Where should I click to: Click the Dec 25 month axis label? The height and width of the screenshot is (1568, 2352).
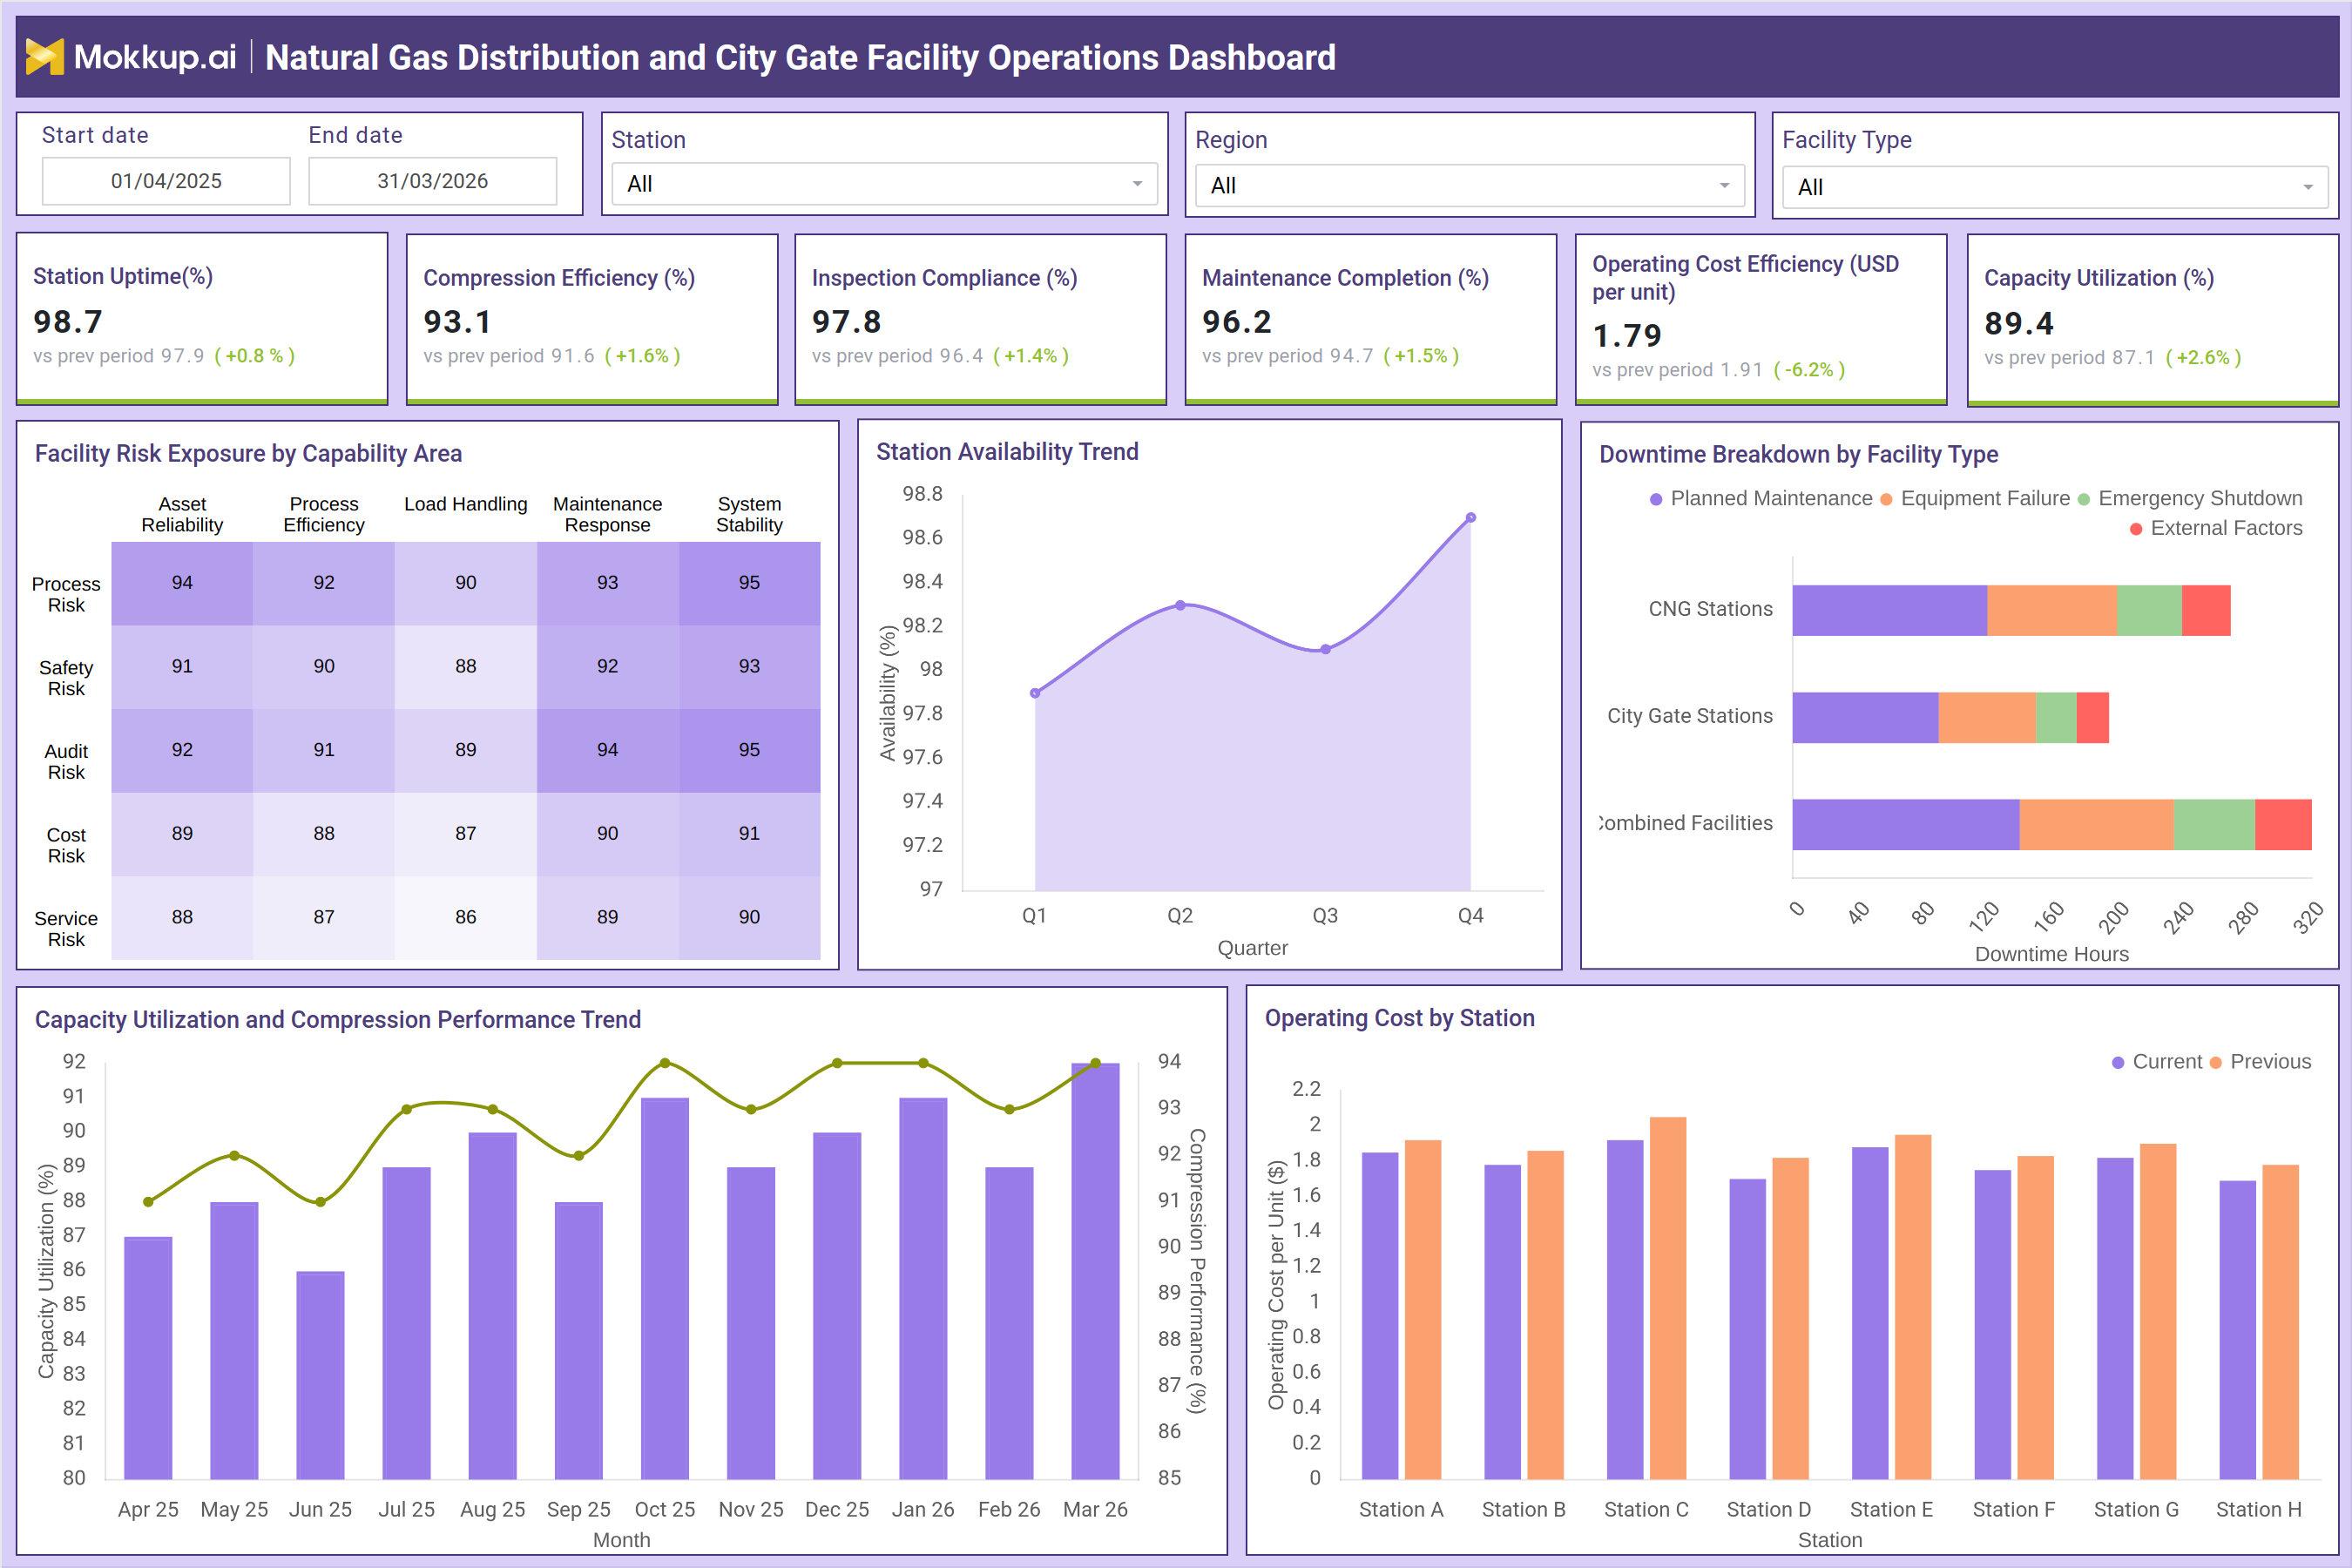point(837,1510)
